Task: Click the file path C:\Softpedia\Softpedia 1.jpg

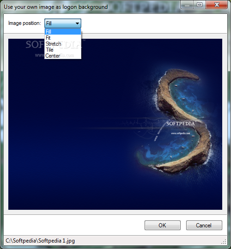Action: coord(40,241)
